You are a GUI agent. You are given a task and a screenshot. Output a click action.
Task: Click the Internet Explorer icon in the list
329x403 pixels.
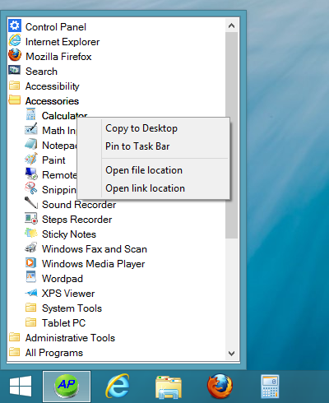click(15, 40)
